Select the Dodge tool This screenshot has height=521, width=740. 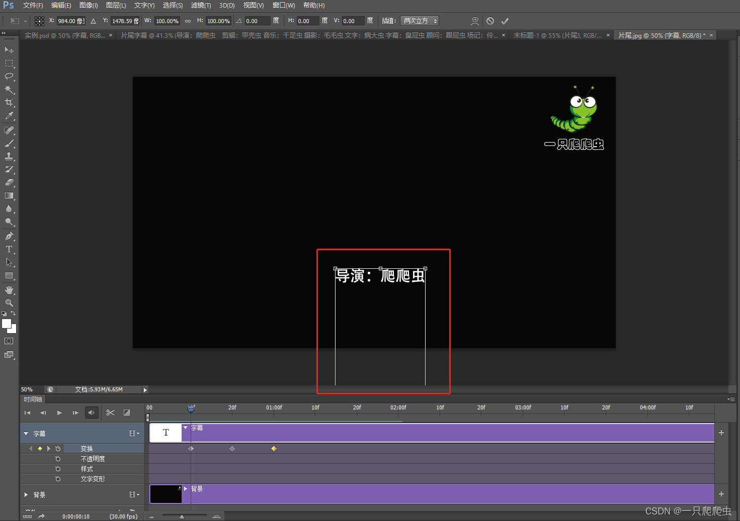point(9,222)
